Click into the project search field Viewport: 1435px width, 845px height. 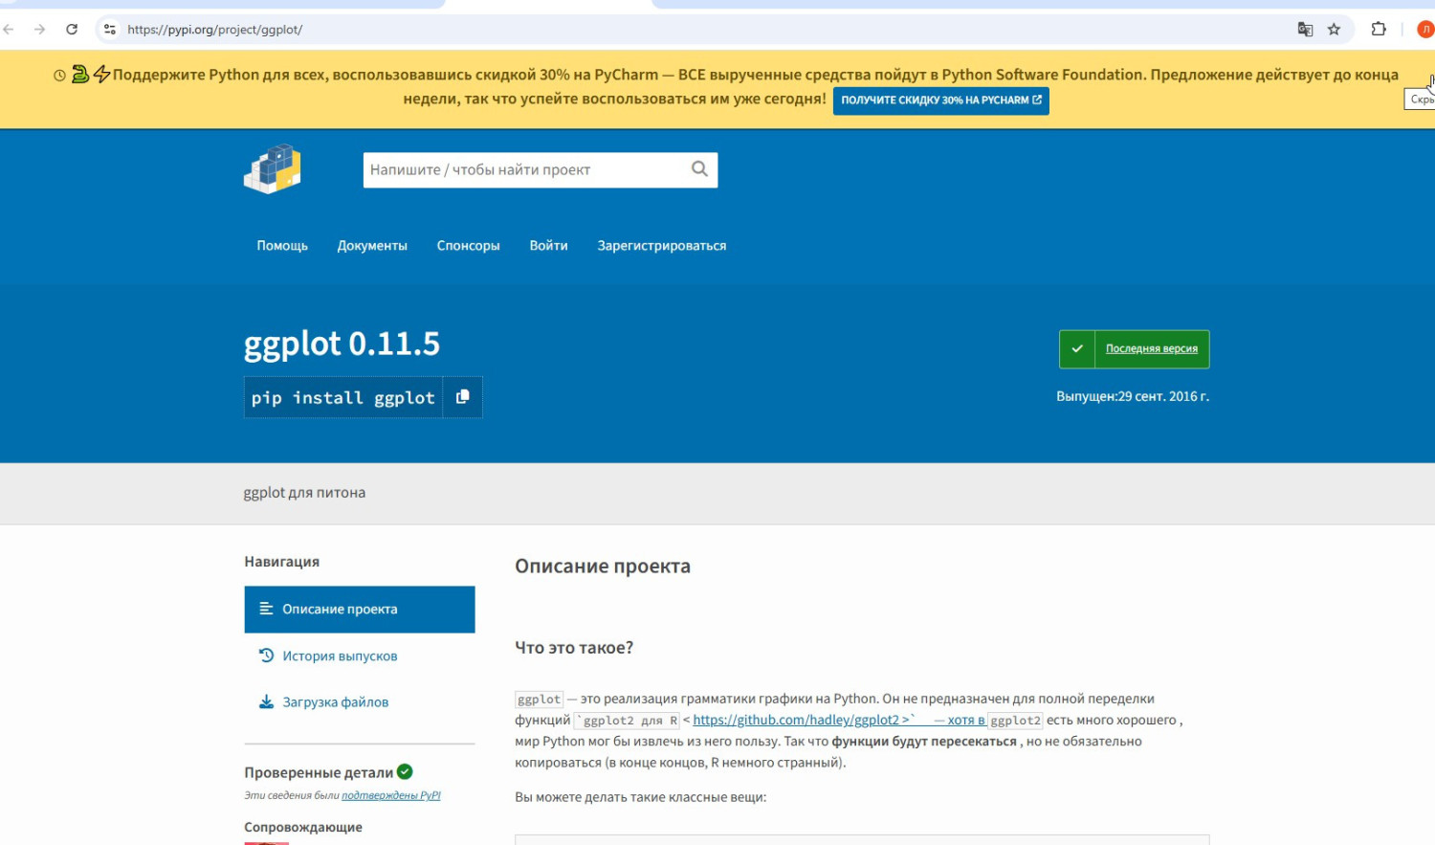click(526, 170)
